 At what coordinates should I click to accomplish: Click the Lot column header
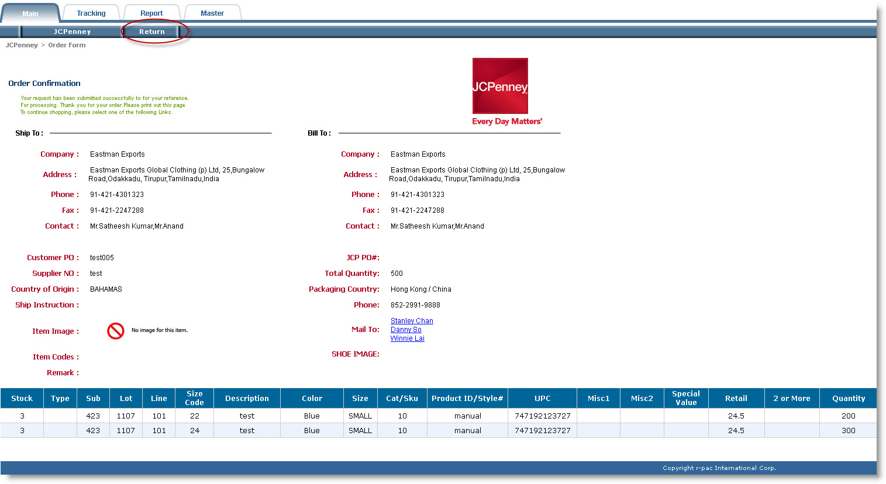(x=126, y=398)
